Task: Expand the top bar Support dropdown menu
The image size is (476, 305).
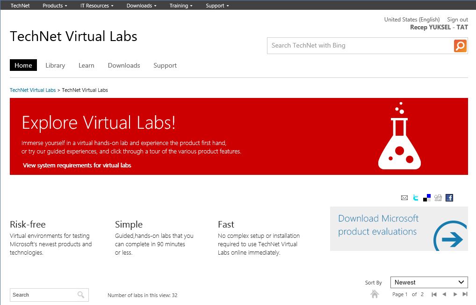Action: (217, 6)
